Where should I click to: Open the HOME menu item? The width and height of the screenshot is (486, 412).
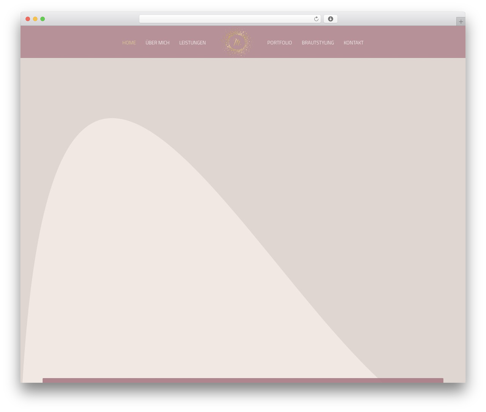[129, 43]
